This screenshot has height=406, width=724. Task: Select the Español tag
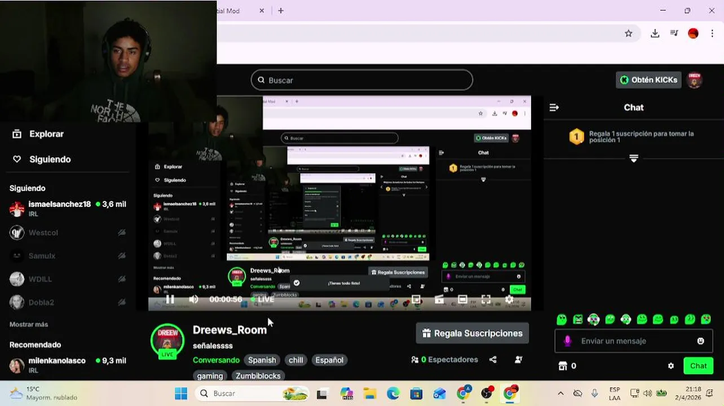(x=329, y=360)
